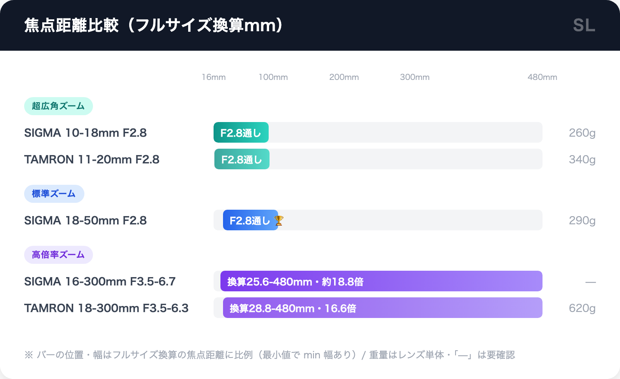Viewport: 620px width, 379px height.
Task: Click the SIGMA 16-300mm F3.5-6.7 lens name
Action: 100,281
